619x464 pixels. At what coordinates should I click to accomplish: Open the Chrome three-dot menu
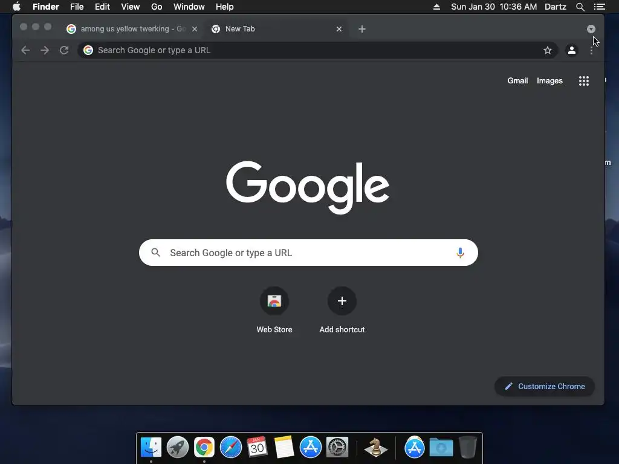pyautogui.click(x=591, y=50)
